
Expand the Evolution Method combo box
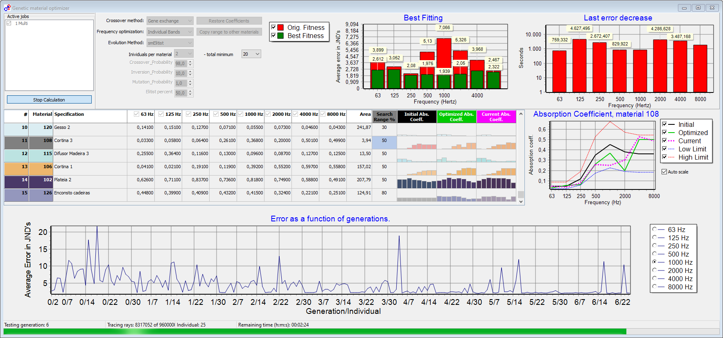pyautogui.click(x=170, y=43)
